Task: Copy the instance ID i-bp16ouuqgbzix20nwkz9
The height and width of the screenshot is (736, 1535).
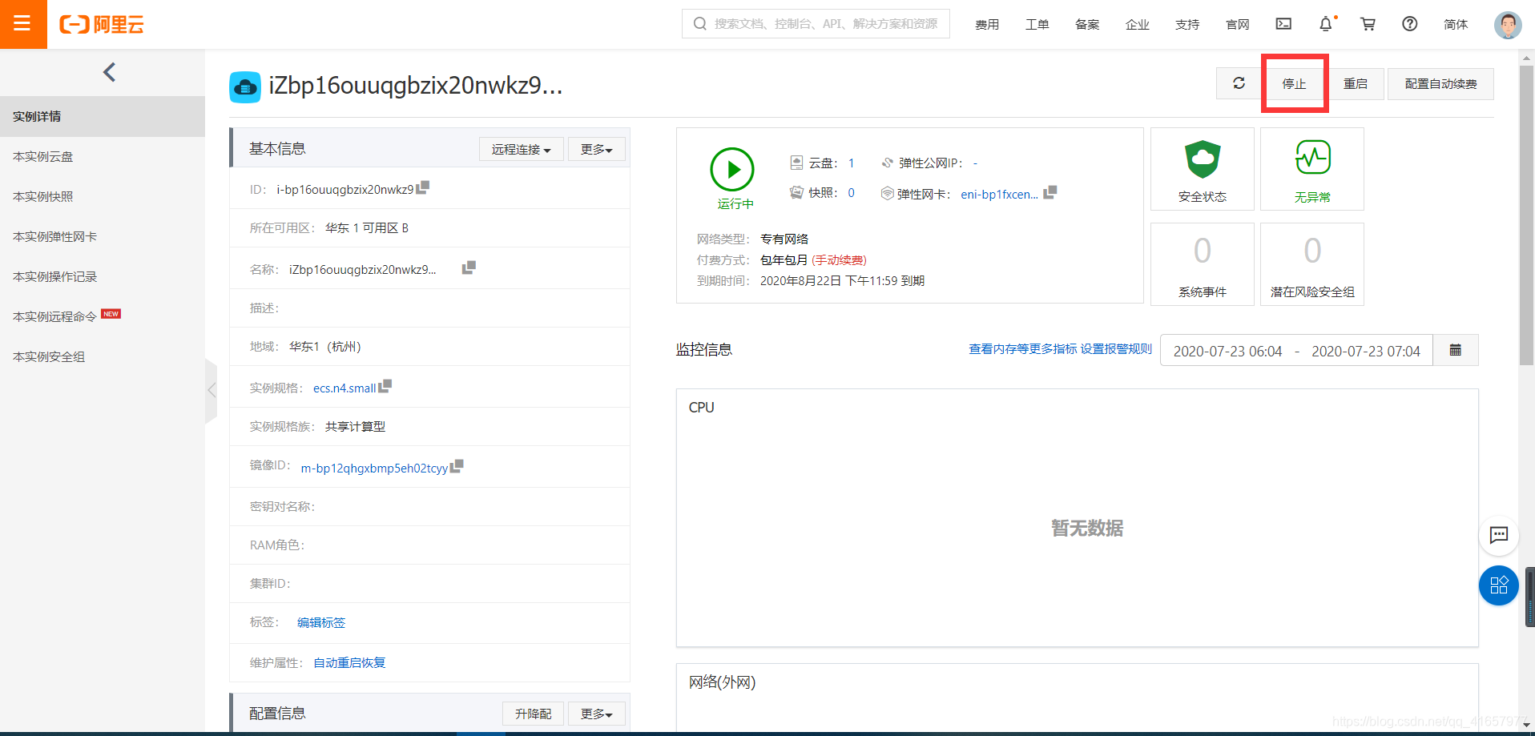Action: tap(423, 187)
